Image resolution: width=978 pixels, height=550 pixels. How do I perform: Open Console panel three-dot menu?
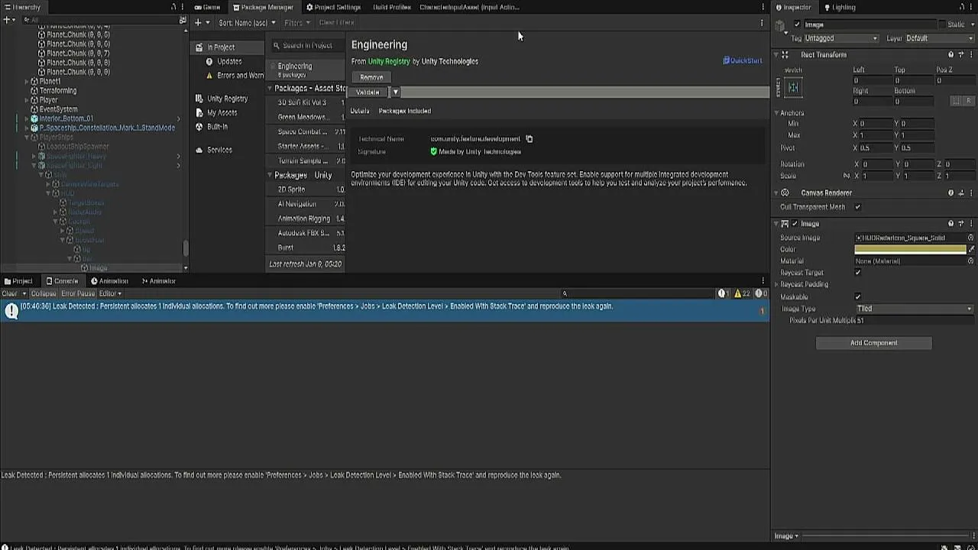click(763, 281)
